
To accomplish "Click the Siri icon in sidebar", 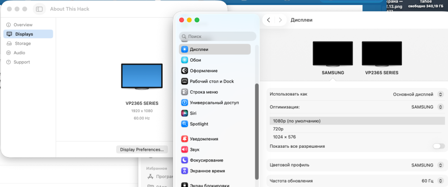I will coord(185,113).
